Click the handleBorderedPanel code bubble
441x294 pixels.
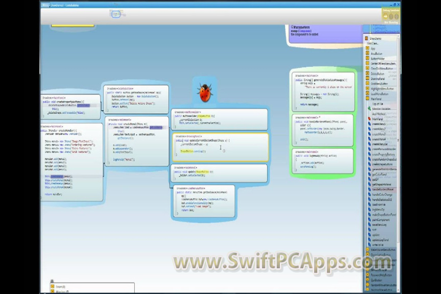point(323,130)
